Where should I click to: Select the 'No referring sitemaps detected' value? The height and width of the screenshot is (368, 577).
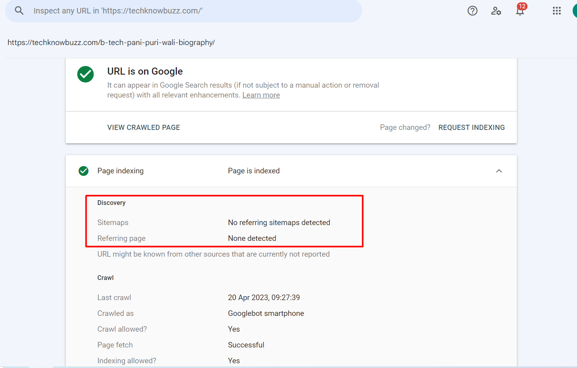pyautogui.click(x=279, y=222)
